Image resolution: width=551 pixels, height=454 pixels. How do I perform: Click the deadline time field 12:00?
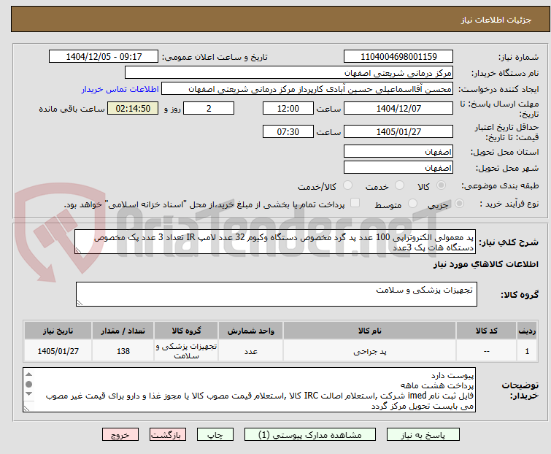click(x=288, y=108)
